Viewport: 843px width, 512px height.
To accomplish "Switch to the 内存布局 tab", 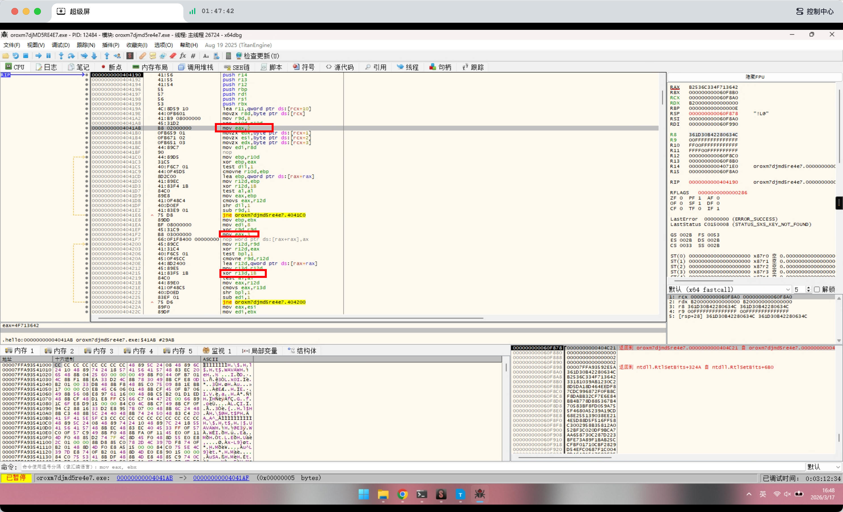I will point(150,67).
